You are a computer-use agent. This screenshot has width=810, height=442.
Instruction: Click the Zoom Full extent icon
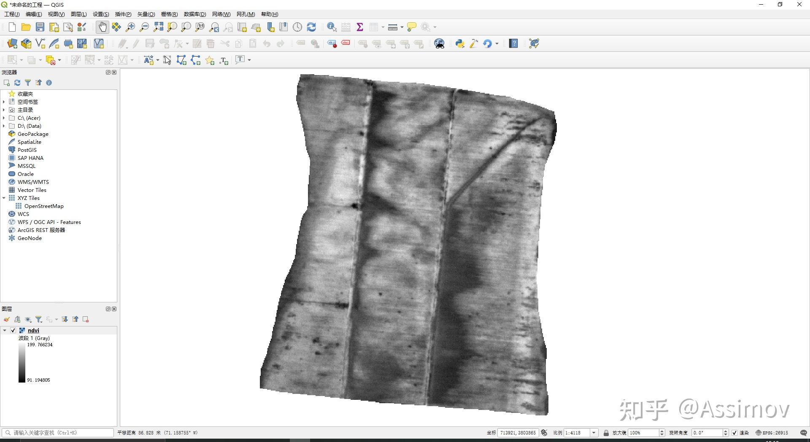[158, 27]
